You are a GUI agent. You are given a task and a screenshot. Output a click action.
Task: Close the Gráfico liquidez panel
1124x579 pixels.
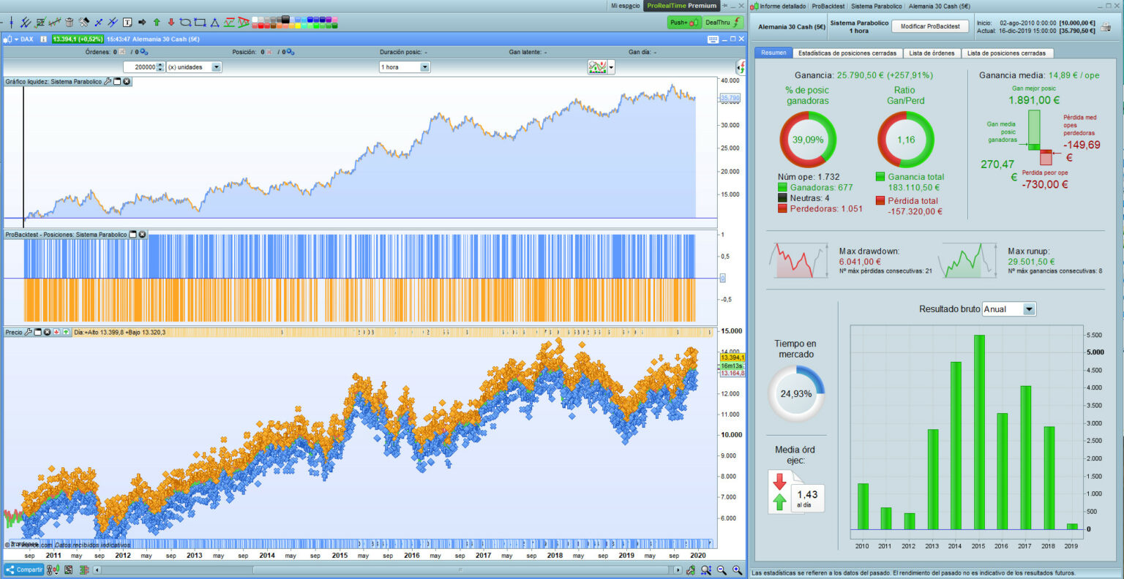pyautogui.click(x=127, y=82)
